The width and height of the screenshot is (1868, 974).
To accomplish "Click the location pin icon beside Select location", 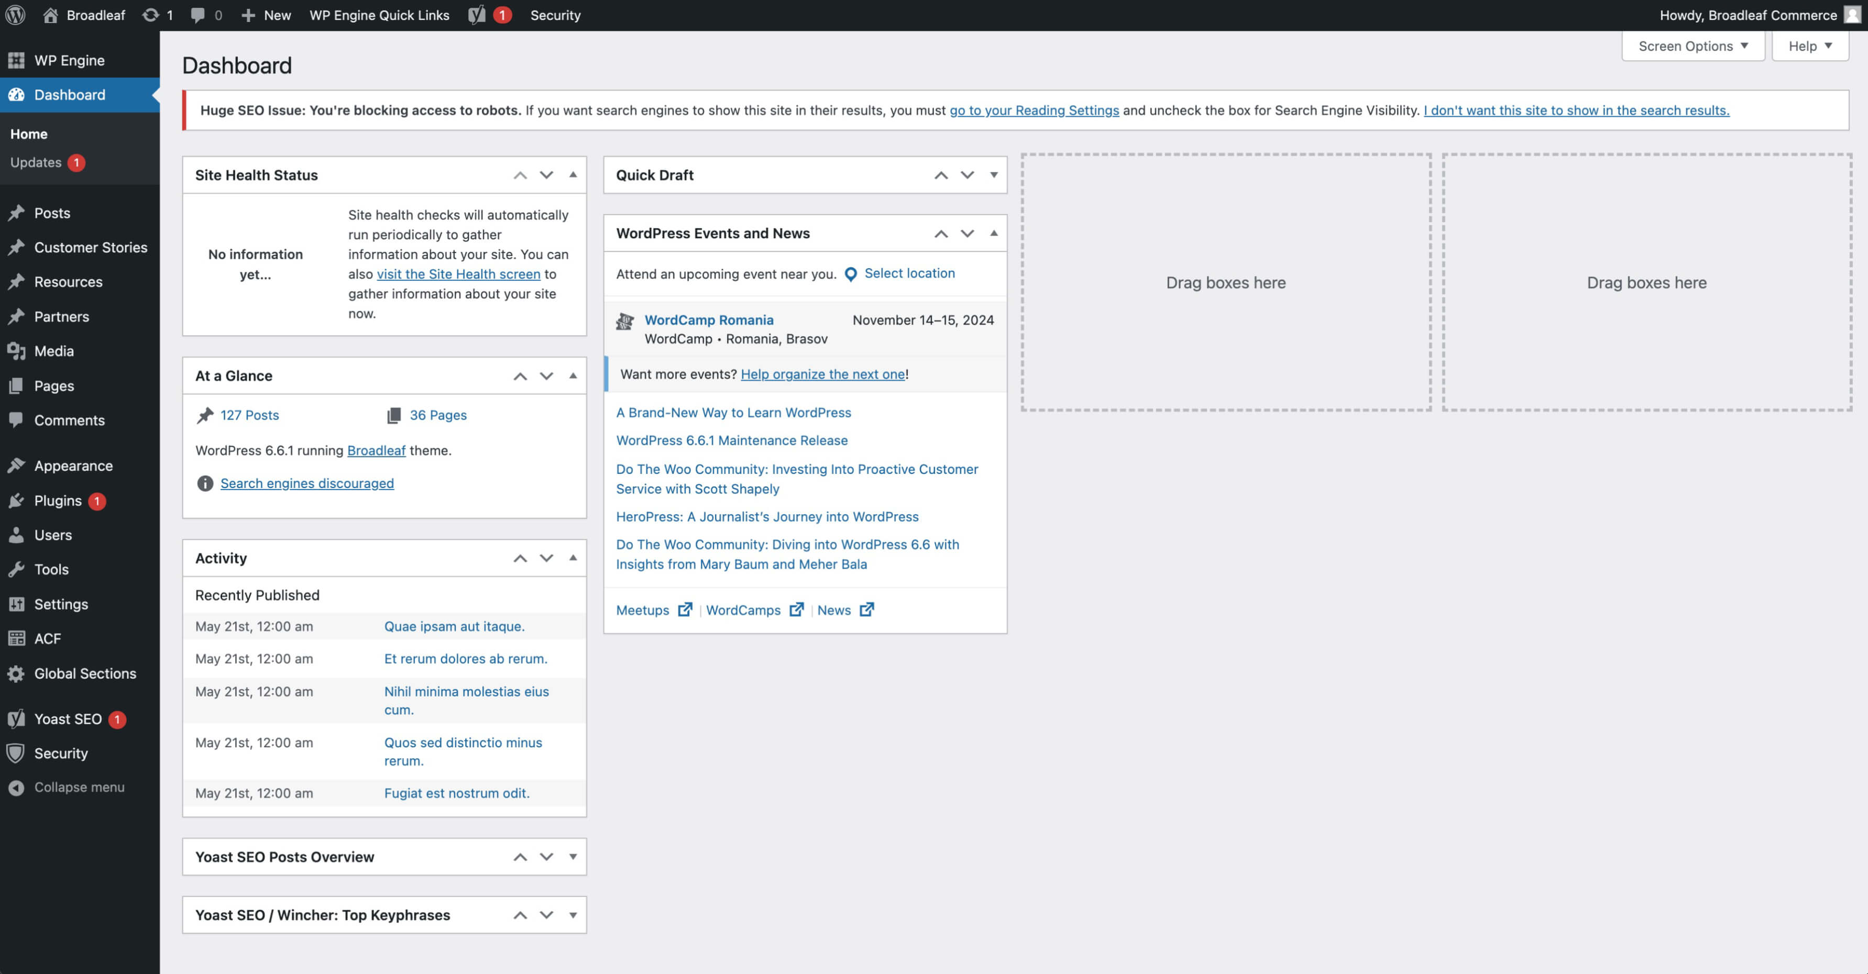I will tap(851, 274).
